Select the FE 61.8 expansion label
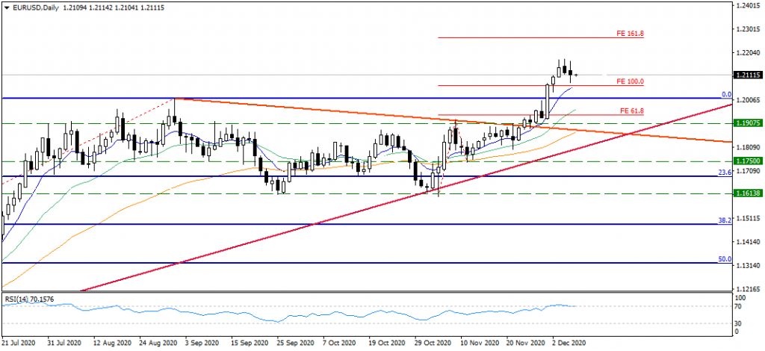This screenshot has width=765, height=351. pyautogui.click(x=632, y=111)
